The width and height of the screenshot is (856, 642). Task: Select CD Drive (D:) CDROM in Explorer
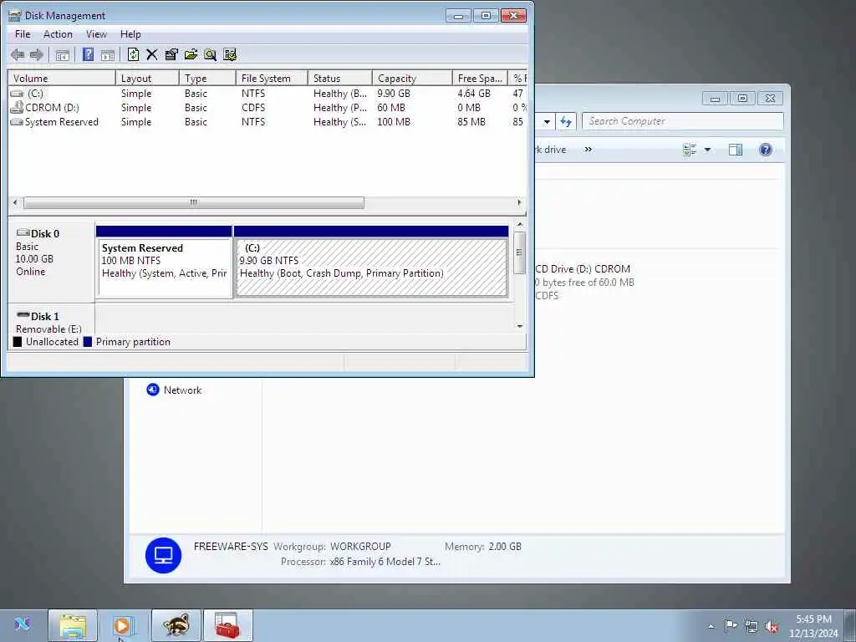point(584,282)
